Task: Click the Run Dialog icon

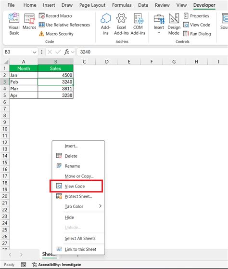Action: (x=186, y=34)
